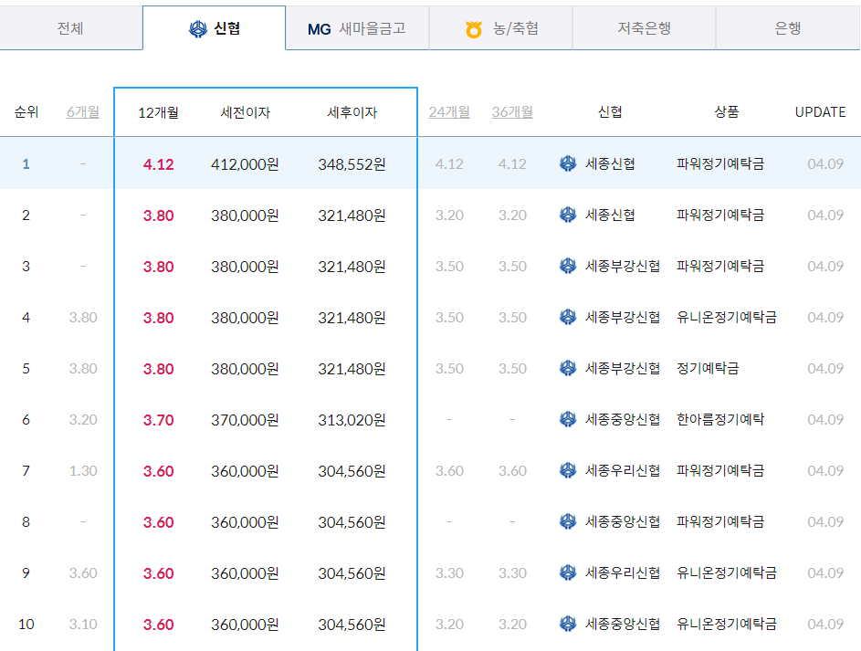The width and height of the screenshot is (861, 651).
Task: Open 세종우리신협 in rank 9 row
Action: point(623,572)
